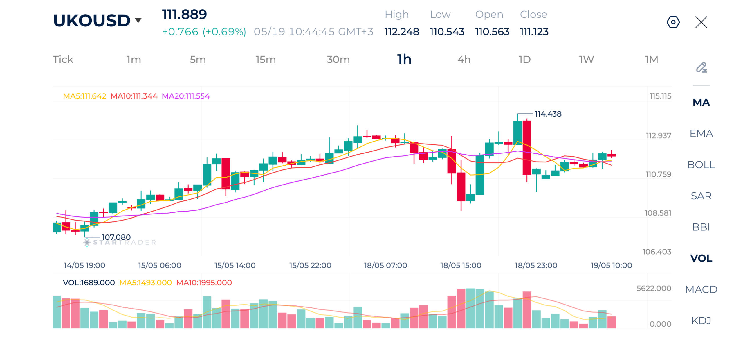Screen dimensions: 743x342
Task: Click the MA20 legend value label
Action: 185,96
